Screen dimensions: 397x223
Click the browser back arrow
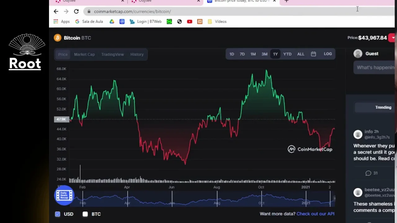56,11
